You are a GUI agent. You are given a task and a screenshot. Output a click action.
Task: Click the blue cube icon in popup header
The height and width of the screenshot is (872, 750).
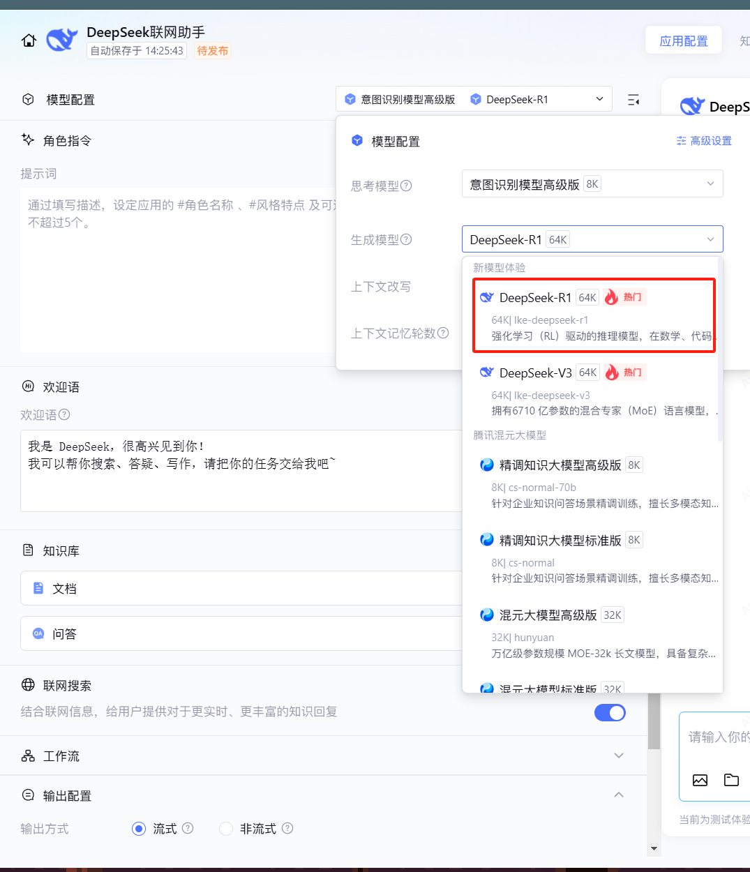357,140
